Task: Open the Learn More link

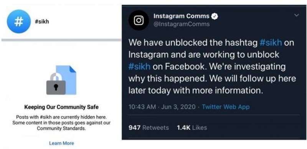Action: pyautogui.click(x=61, y=143)
